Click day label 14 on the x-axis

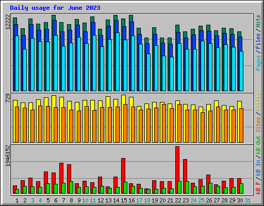point(116,200)
